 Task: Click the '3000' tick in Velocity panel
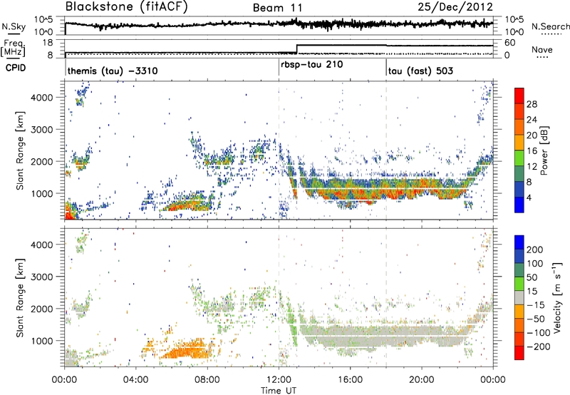(x=41, y=277)
